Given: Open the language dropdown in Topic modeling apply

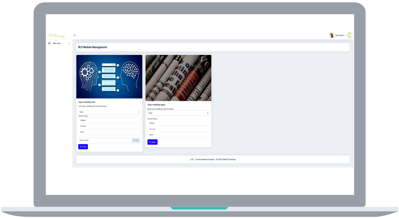Looking at the screenshot, I should [178, 113].
